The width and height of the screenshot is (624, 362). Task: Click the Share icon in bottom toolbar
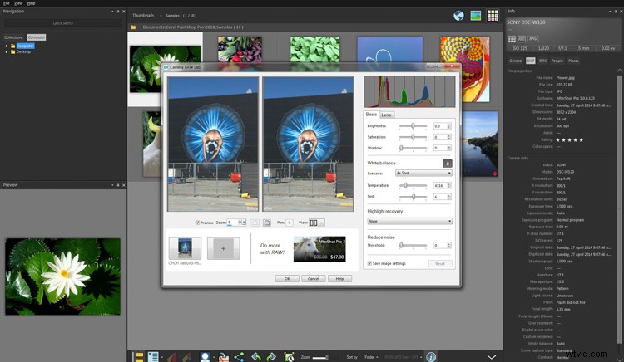click(239, 356)
